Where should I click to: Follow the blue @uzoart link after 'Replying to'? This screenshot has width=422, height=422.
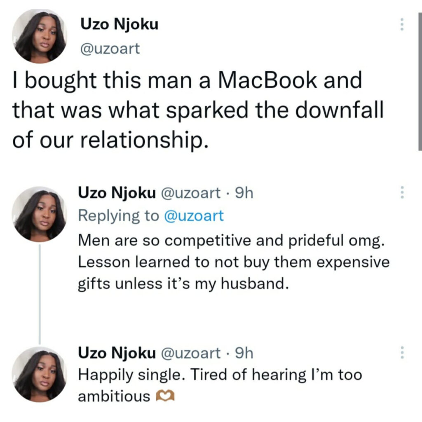pyautogui.click(x=194, y=216)
